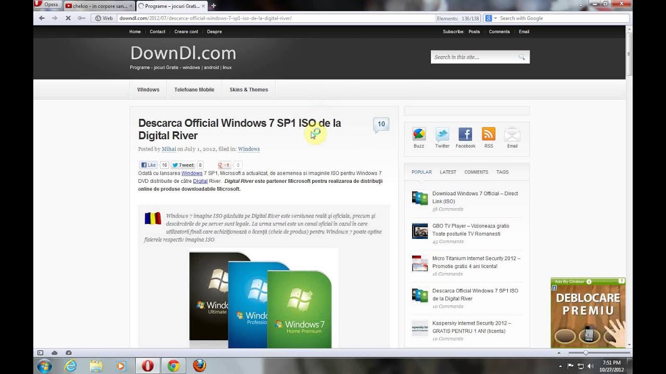Viewport: 666px width, 374px height.
Task: Subscribe to Posts feed link
Action: 474,32
